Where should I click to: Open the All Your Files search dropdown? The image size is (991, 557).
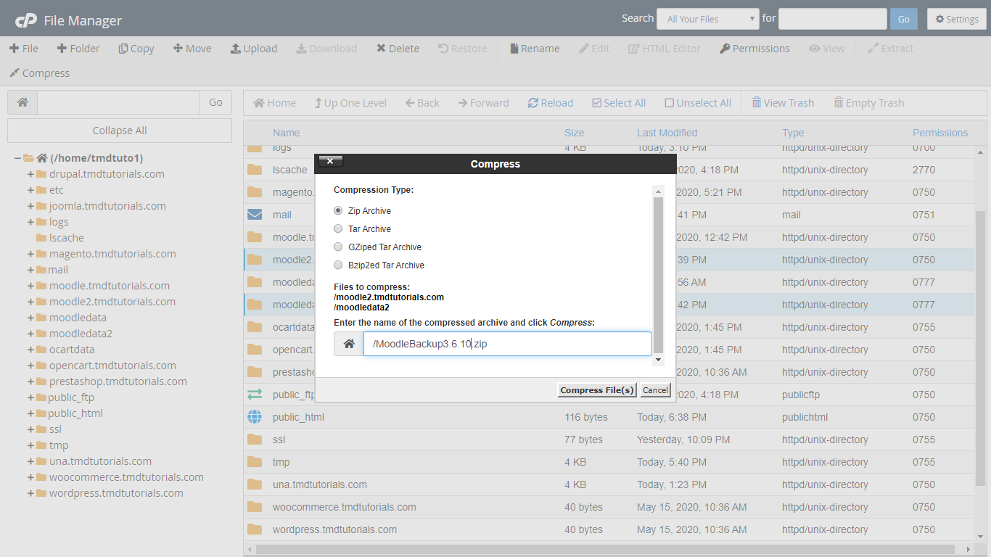click(x=707, y=19)
